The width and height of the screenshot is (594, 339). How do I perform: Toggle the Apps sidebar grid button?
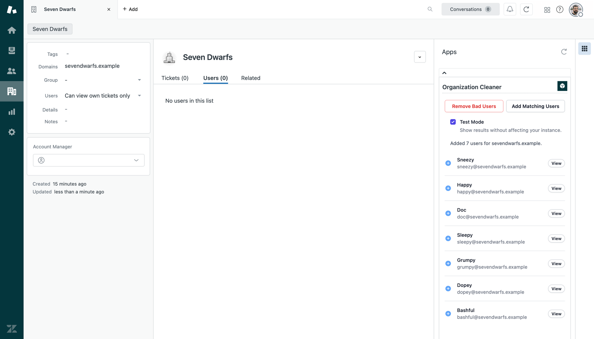click(584, 49)
